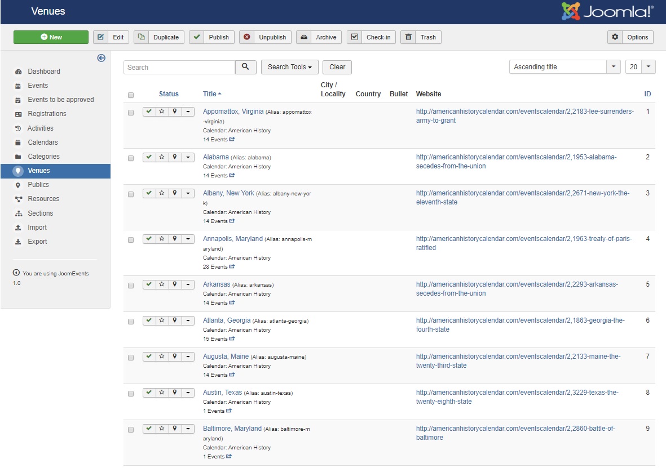Screen dimensions: 666x468
Task: Click the green New button
Action: point(51,37)
